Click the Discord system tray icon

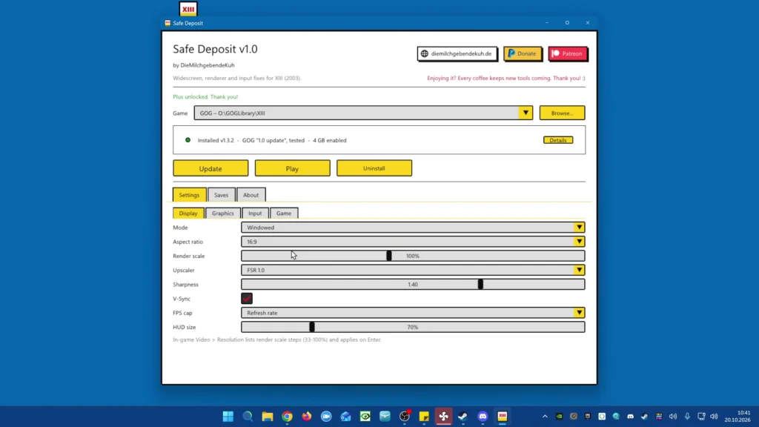(x=630, y=417)
